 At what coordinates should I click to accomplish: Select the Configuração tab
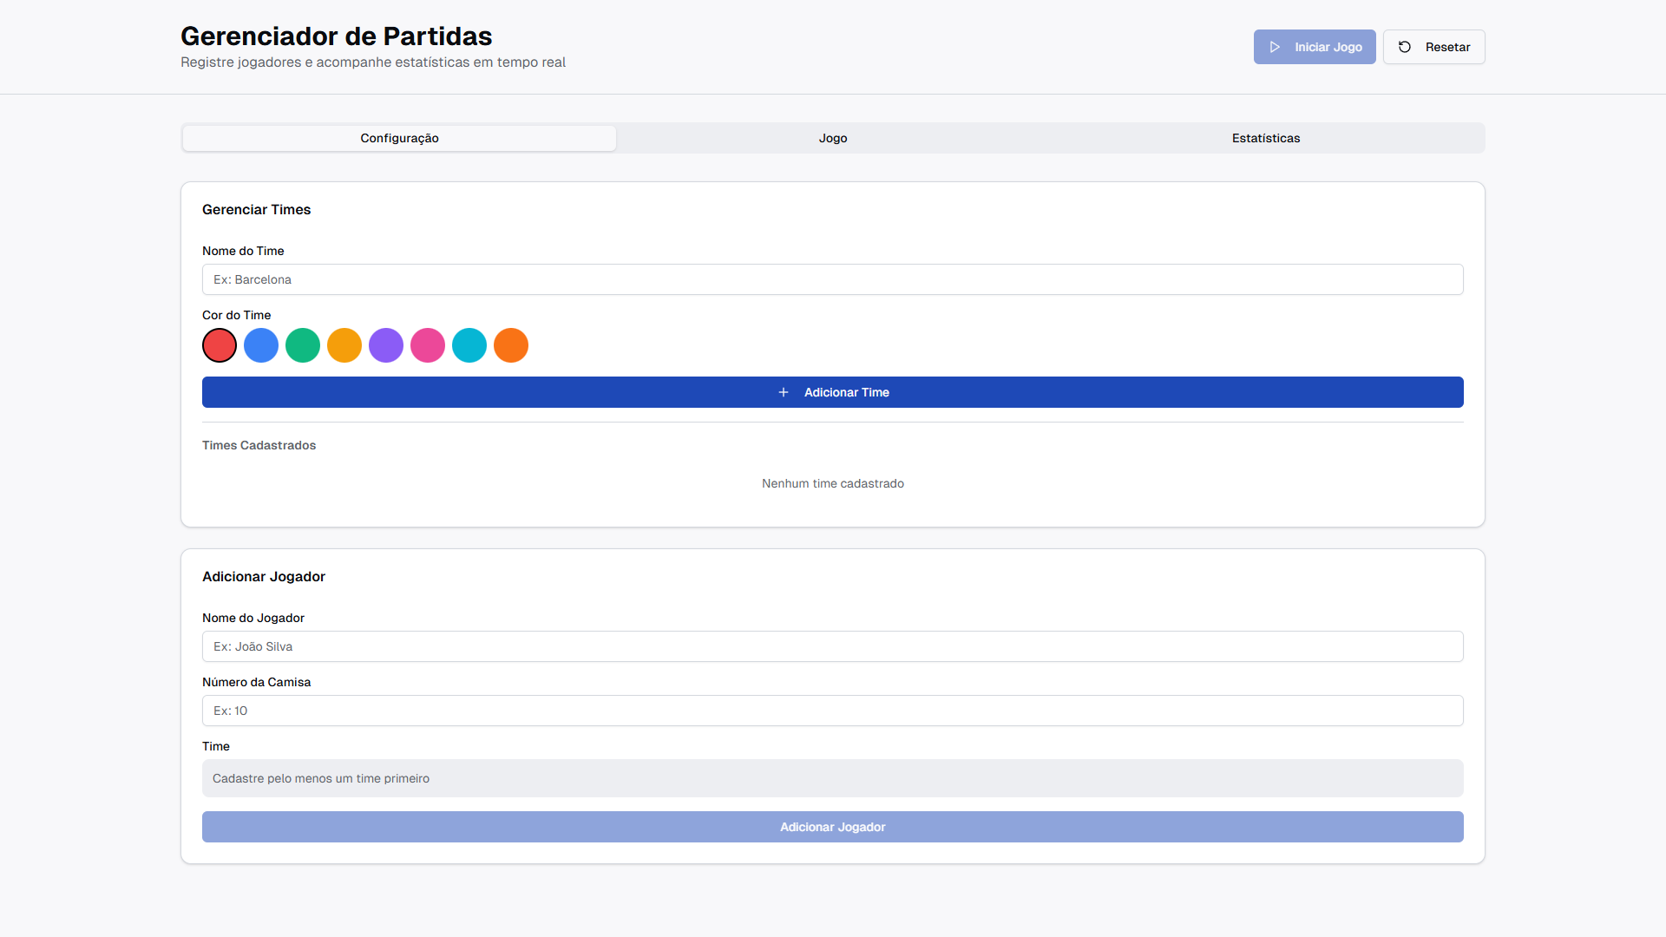(x=399, y=138)
